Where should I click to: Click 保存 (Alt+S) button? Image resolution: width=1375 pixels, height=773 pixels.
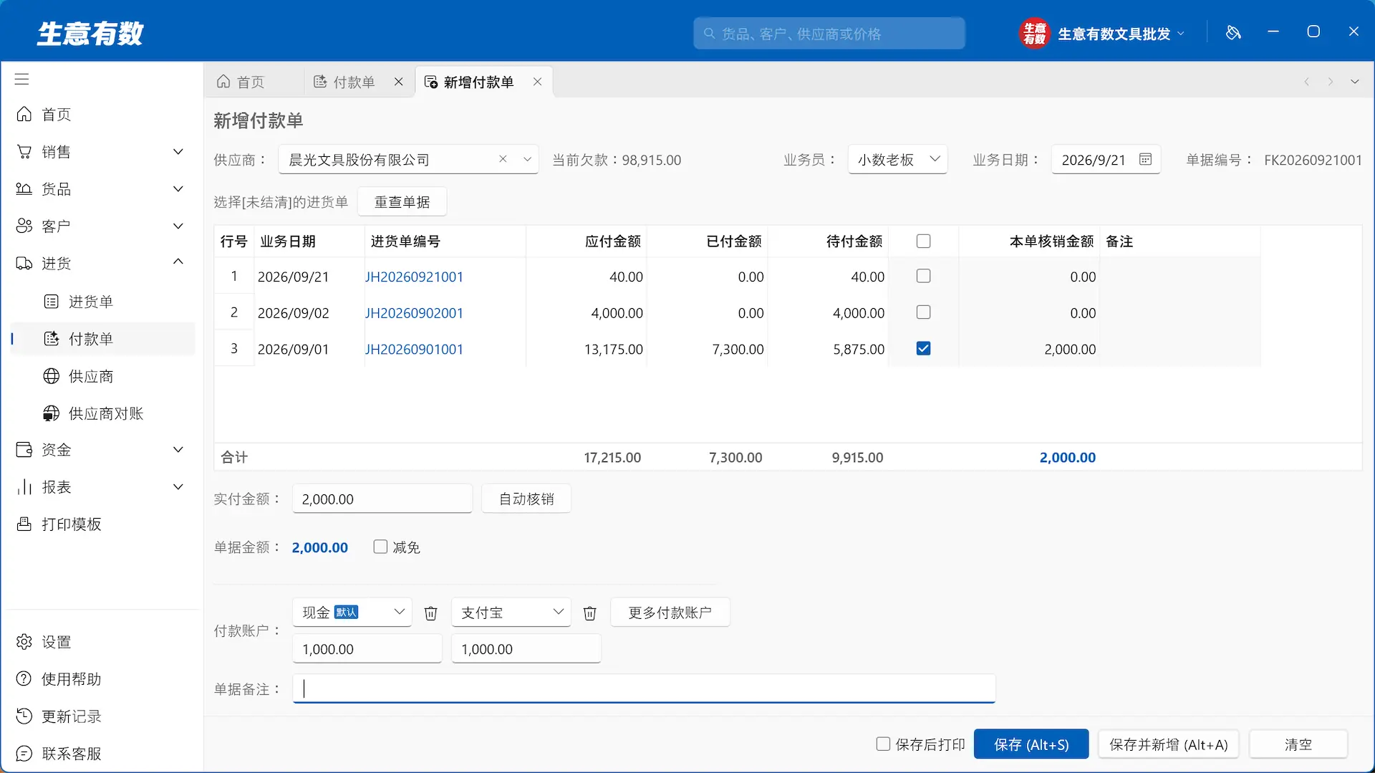pyautogui.click(x=1031, y=745)
